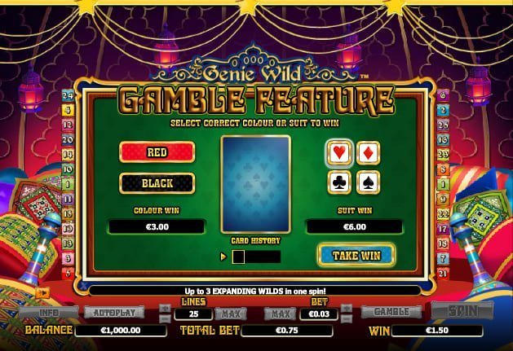Pick the hearts suit card
Viewport: 513px width, 351px height.
point(339,152)
